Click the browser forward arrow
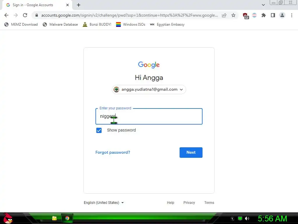The width and height of the screenshot is (298, 224). pyautogui.click(x=16, y=15)
